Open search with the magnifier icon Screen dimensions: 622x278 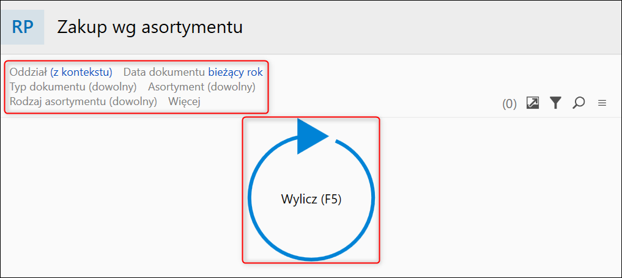(x=578, y=103)
